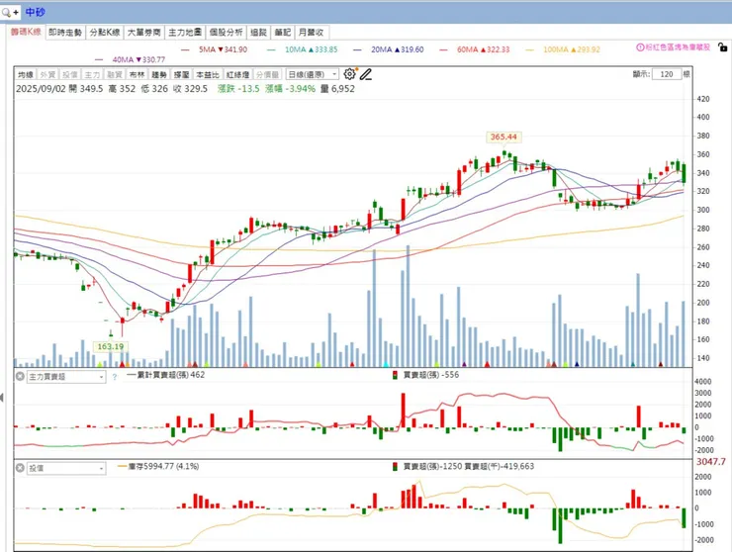Screen dimensions: 732x552
Task: Open the 大量券商 tab
Action: coord(143,33)
